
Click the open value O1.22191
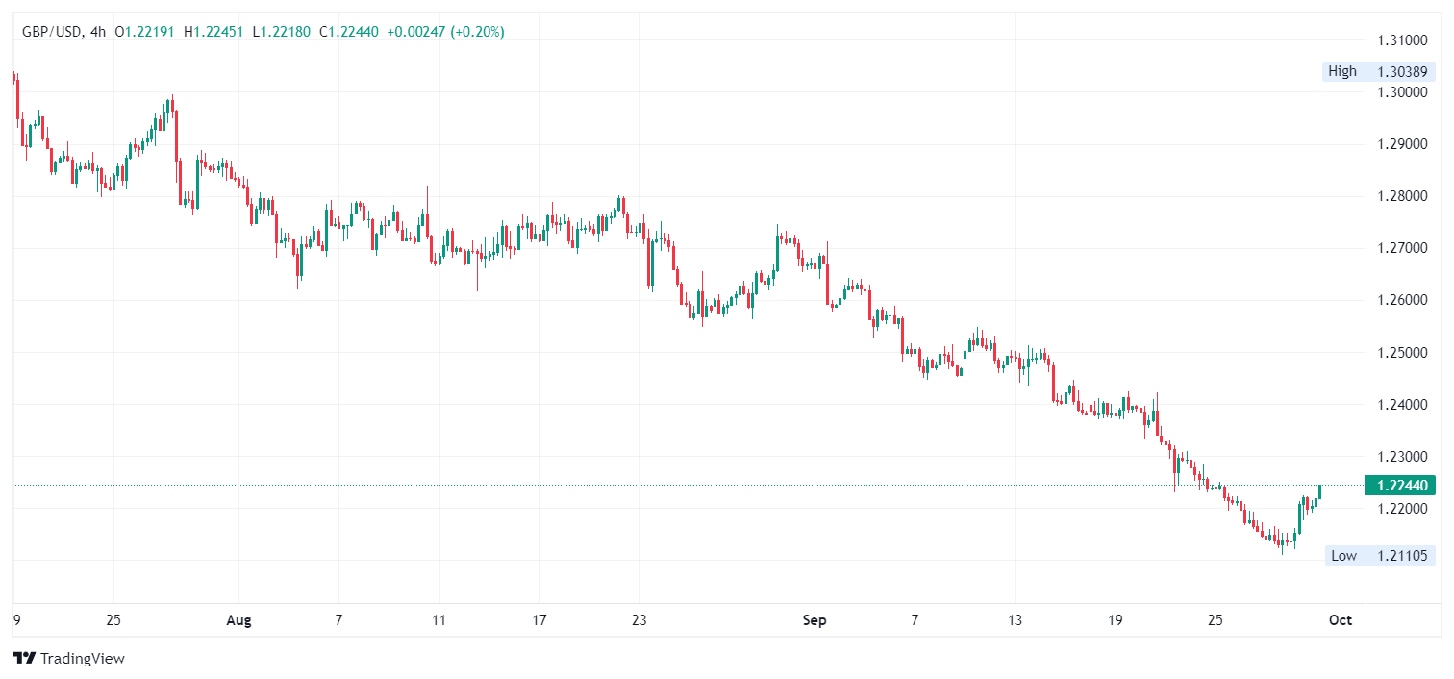pos(144,32)
